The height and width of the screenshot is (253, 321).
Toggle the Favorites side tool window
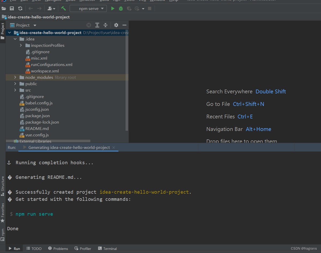tap(3, 212)
